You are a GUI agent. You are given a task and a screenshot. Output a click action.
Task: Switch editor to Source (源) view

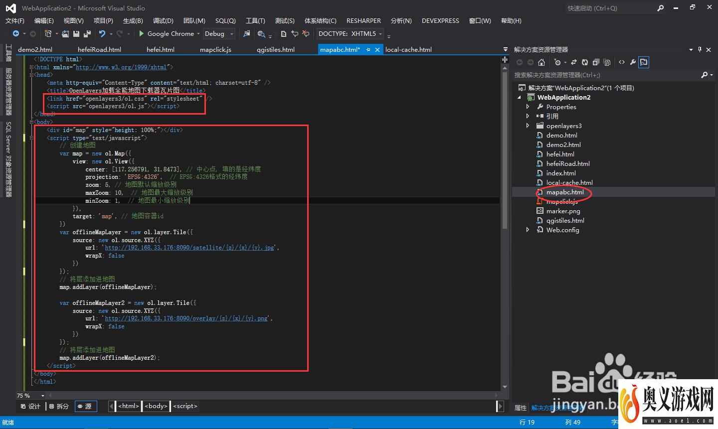[85, 406]
